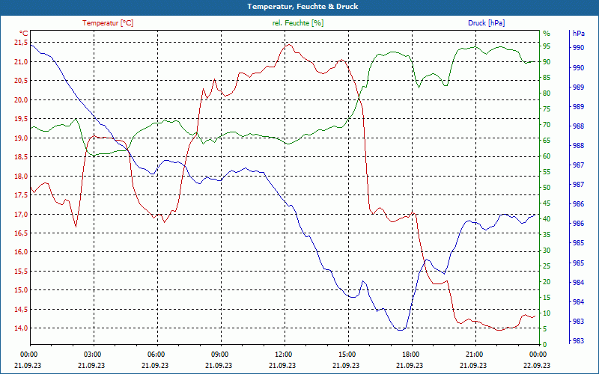Click the '21,5' temperature axis value
Viewport: 599px width, 374px height.
[21, 43]
